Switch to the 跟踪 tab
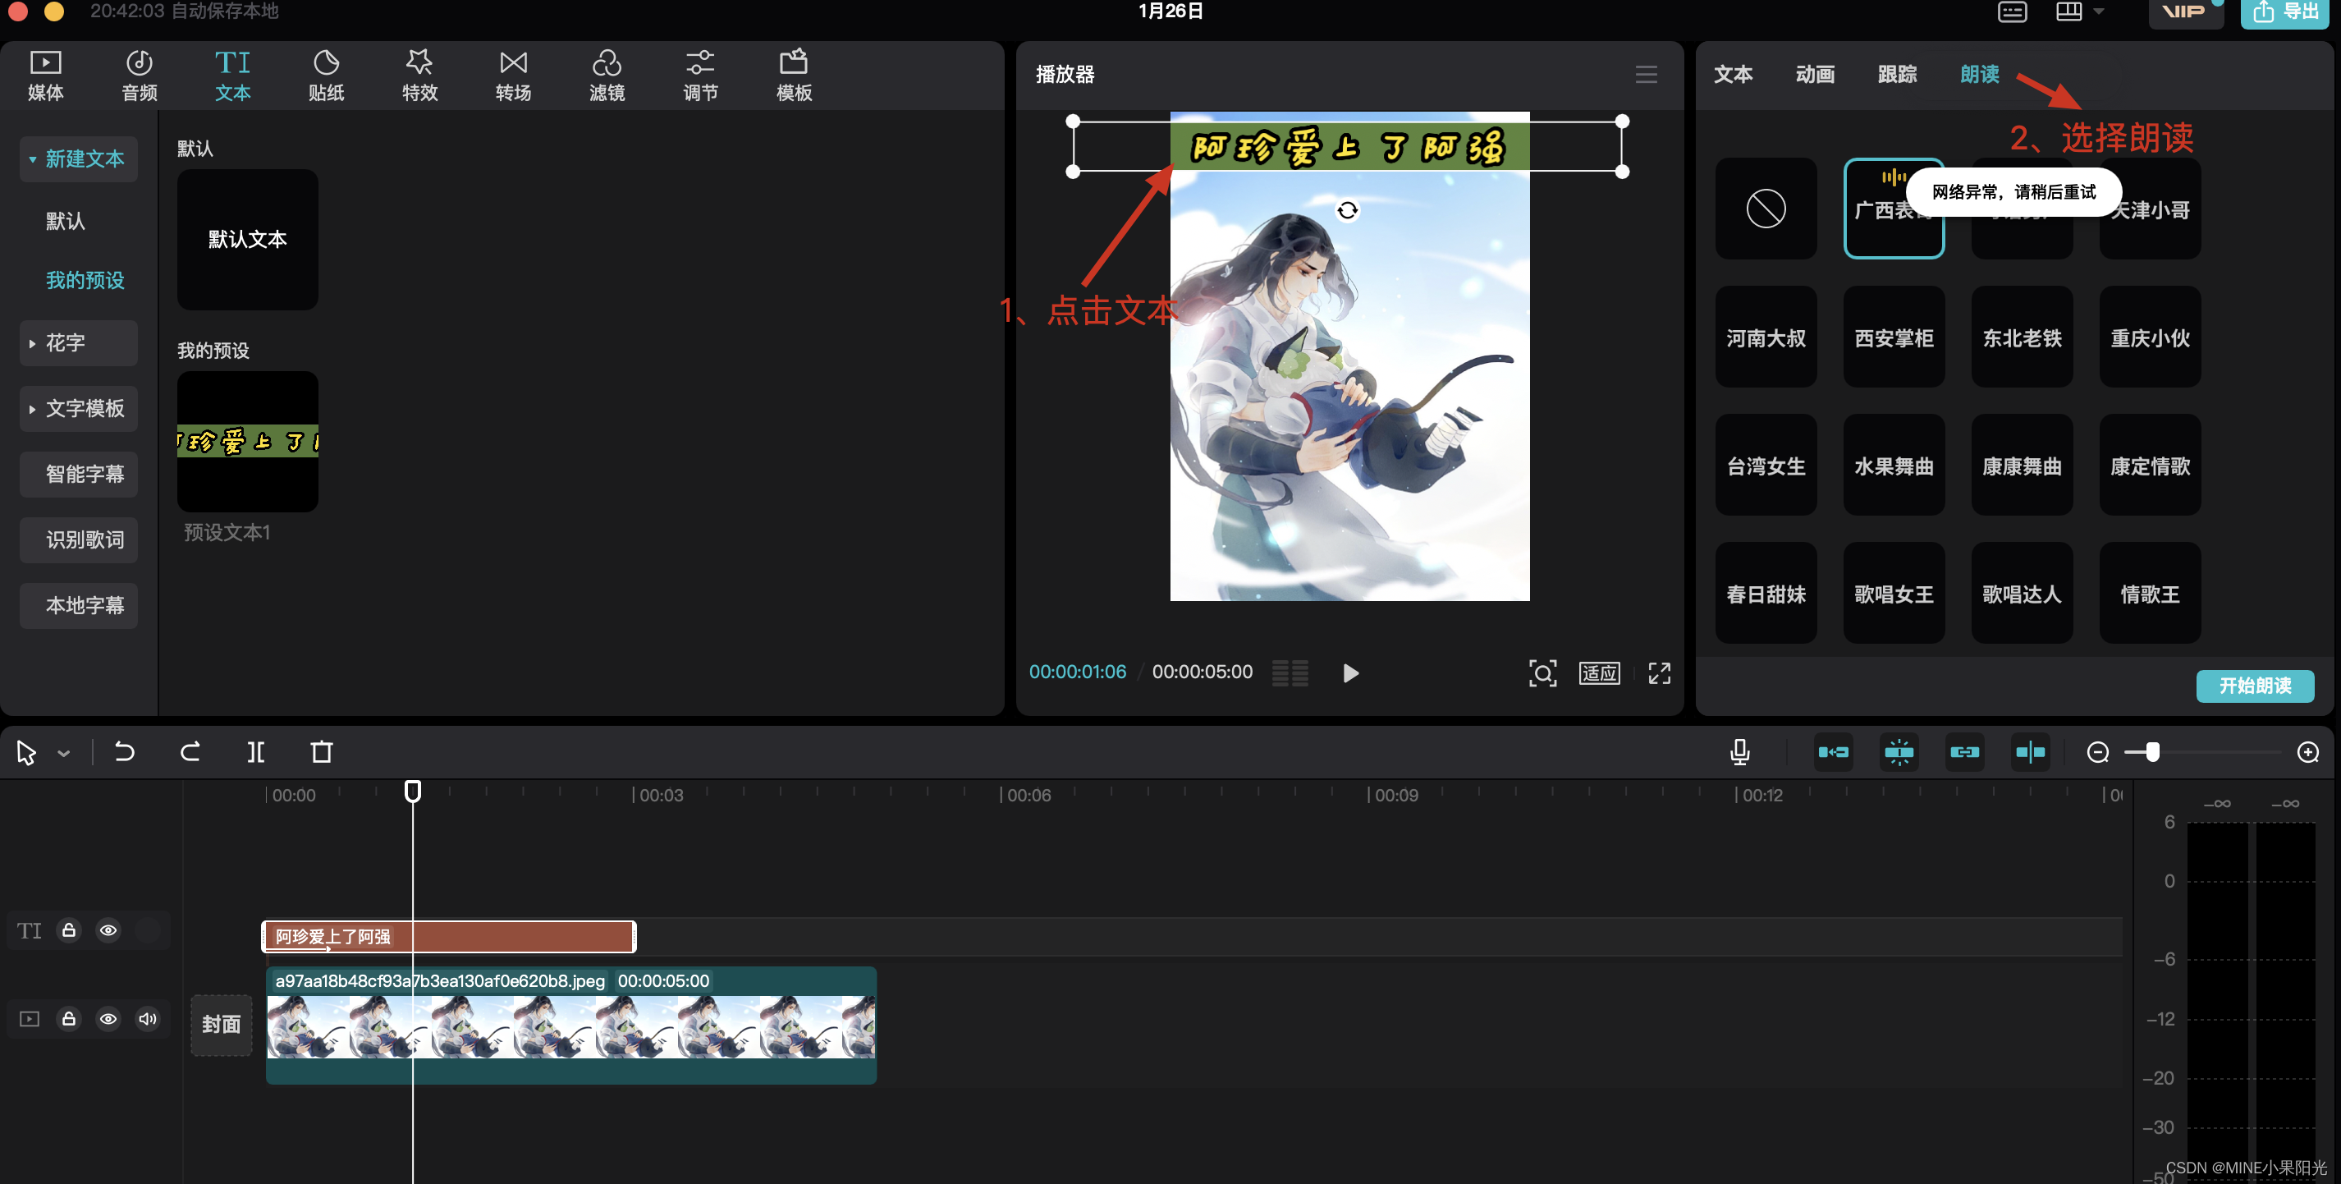 (1897, 75)
